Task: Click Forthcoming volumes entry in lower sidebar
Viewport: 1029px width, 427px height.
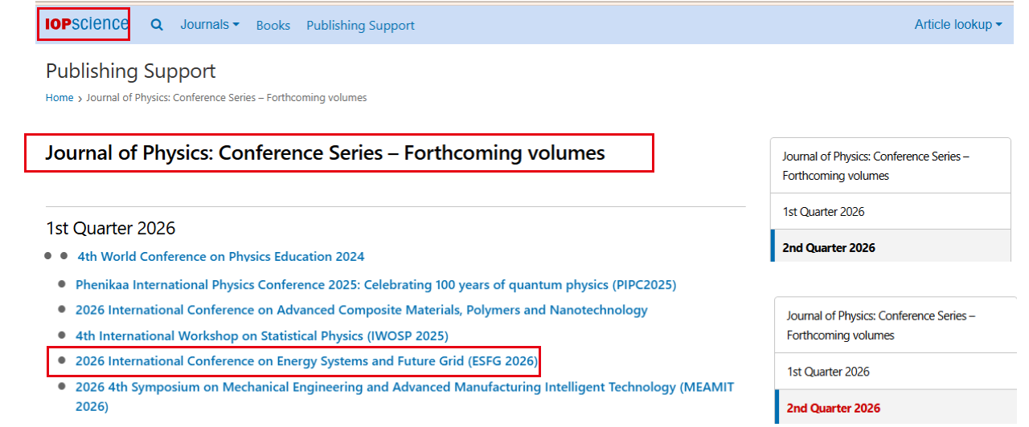Action: pos(879,325)
